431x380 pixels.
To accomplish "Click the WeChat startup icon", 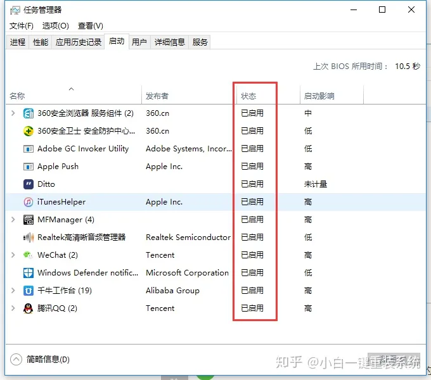I will pyautogui.click(x=29, y=255).
